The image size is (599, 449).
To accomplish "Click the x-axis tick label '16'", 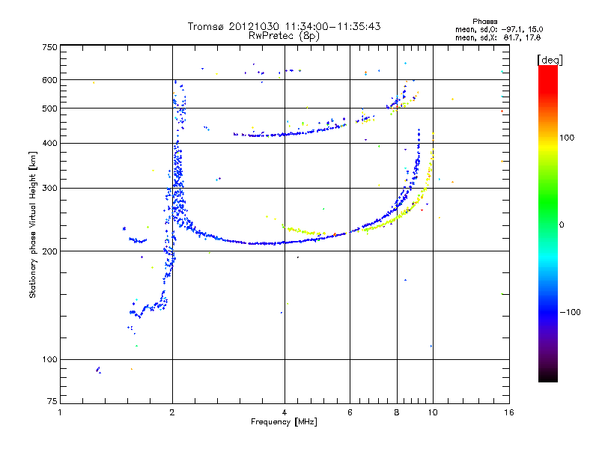I will [x=509, y=412].
